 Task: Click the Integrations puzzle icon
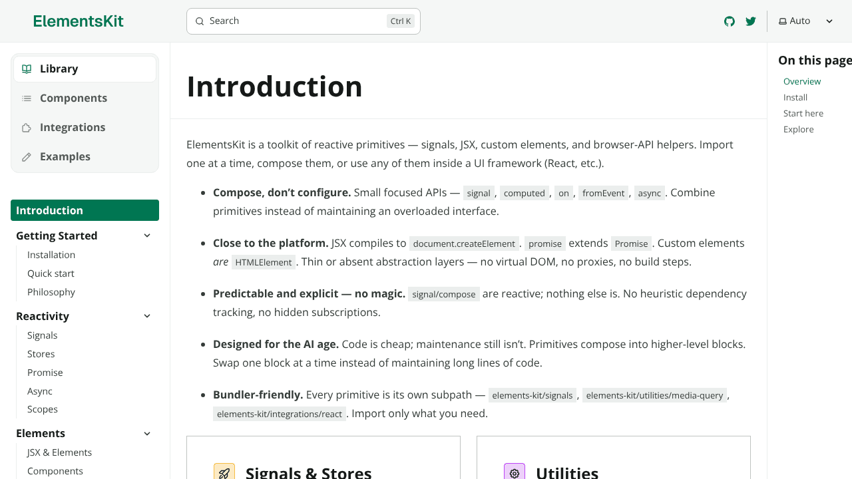tap(27, 128)
